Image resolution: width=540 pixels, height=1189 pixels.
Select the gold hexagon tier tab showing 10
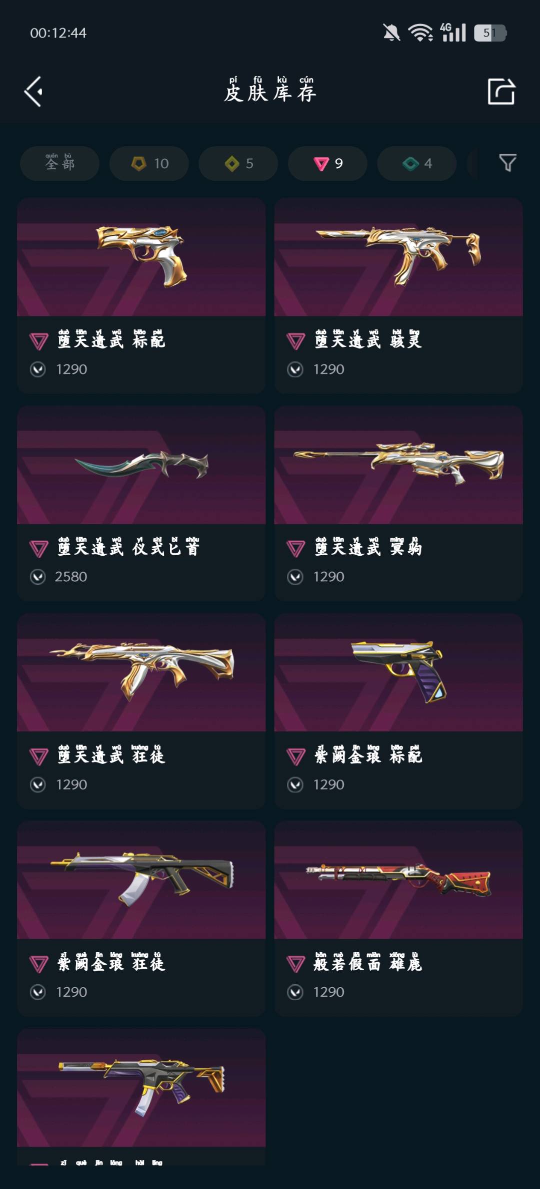coord(149,163)
